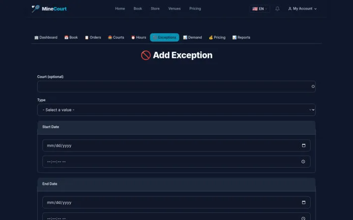Click the Demand chart icon
This screenshot has height=220, width=353.
point(185,38)
